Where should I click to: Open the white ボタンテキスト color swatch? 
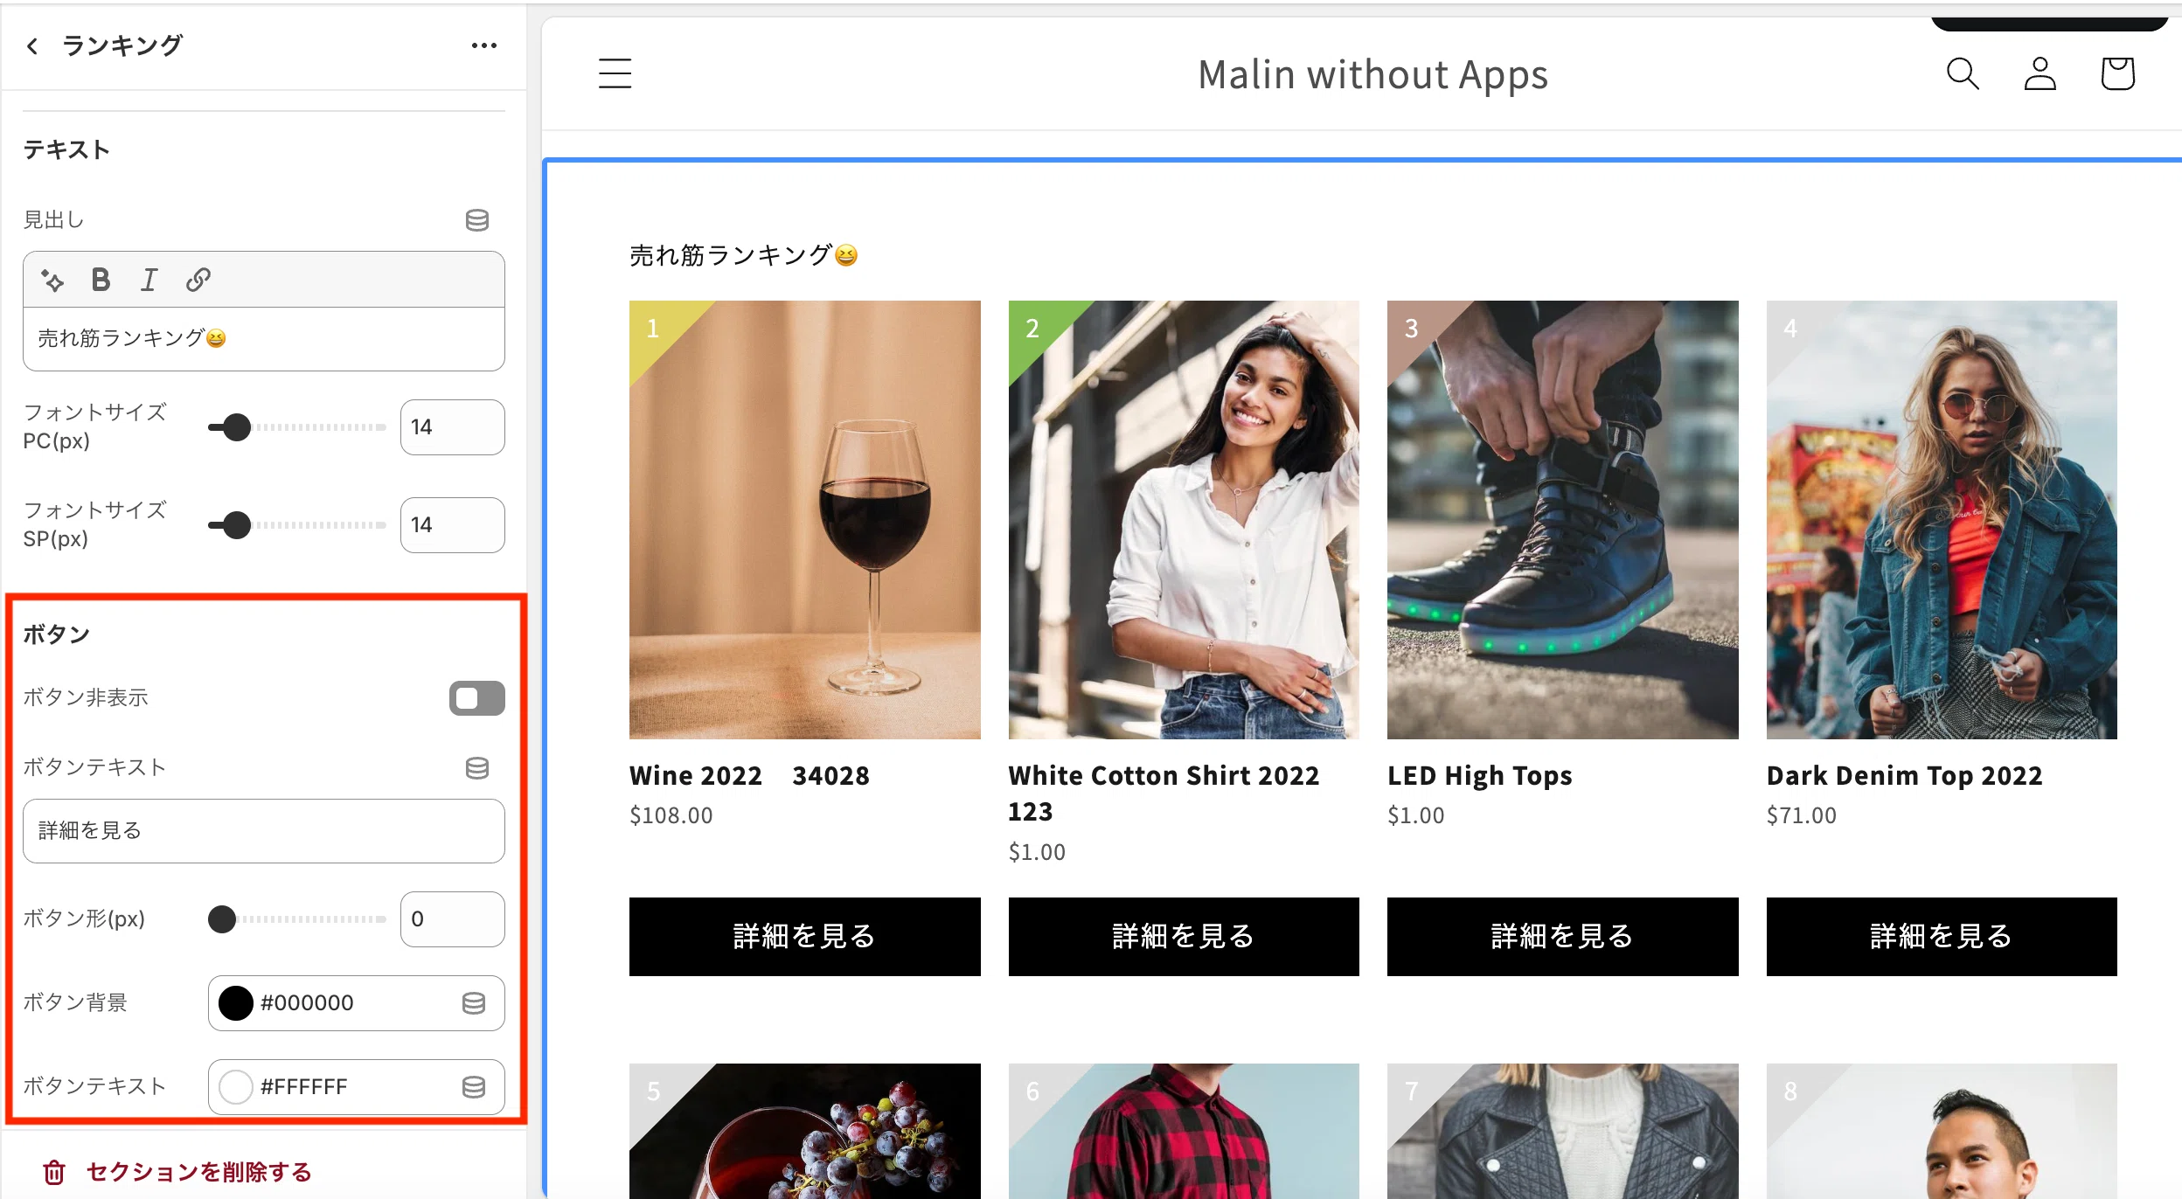click(236, 1087)
